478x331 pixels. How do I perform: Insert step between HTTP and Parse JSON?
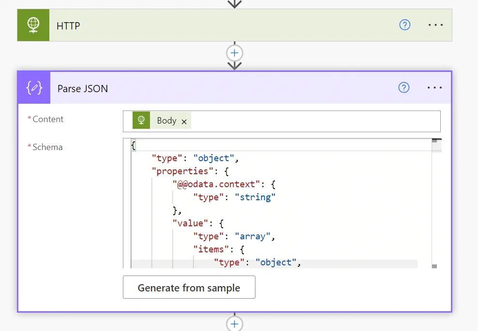point(235,53)
